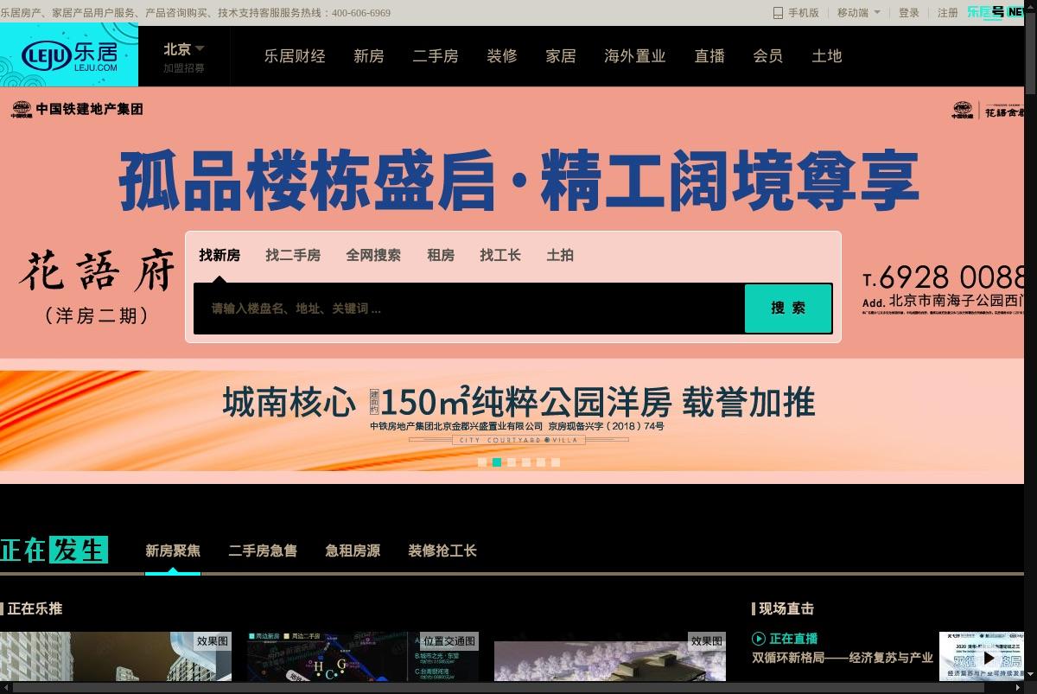Open the 手机版 mobile version link
The image size is (1037, 694).
tap(796, 13)
